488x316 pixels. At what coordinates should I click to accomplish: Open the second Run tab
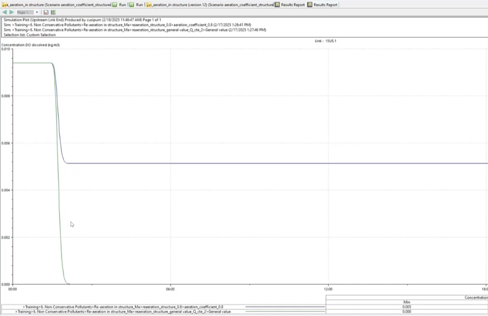click(136, 4)
